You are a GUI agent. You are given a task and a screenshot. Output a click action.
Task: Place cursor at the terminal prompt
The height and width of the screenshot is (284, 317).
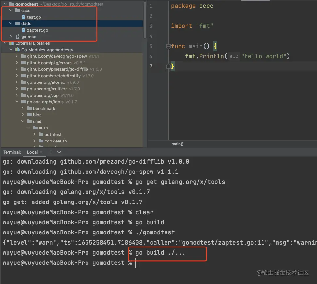[x=137, y=263]
